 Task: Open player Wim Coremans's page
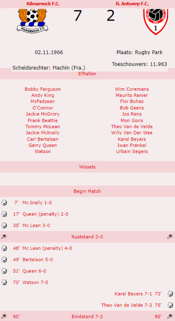coord(132,89)
